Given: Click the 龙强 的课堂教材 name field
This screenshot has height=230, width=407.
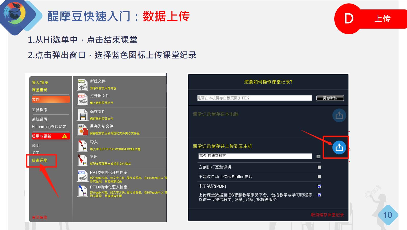Looking at the screenshot, I should tap(255, 156).
